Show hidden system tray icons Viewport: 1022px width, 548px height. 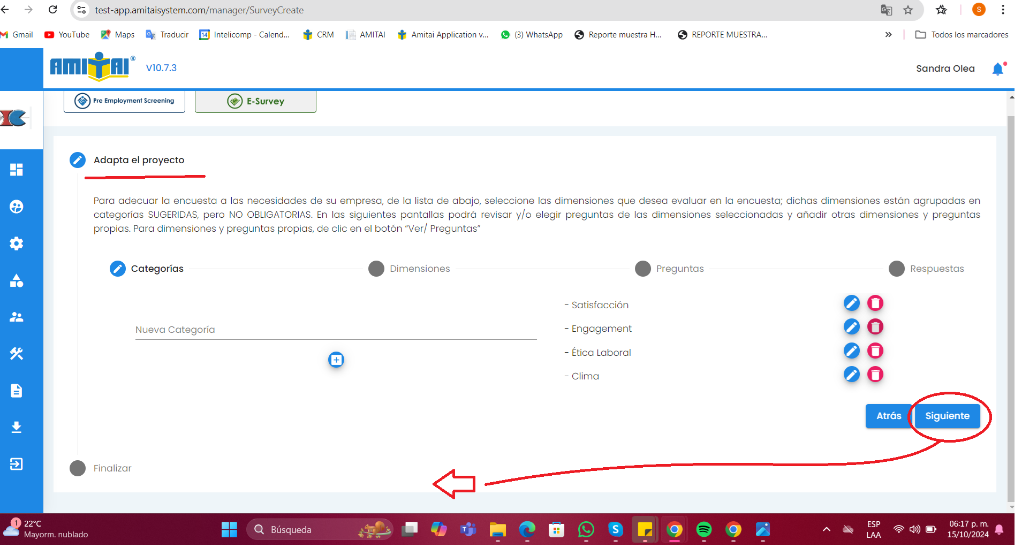pos(826,530)
